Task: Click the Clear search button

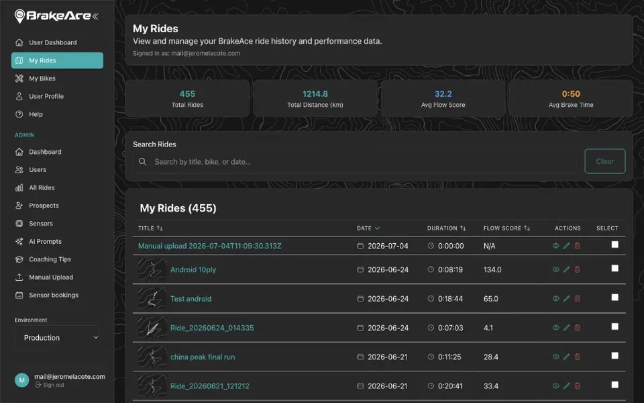Action: (604, 161)
